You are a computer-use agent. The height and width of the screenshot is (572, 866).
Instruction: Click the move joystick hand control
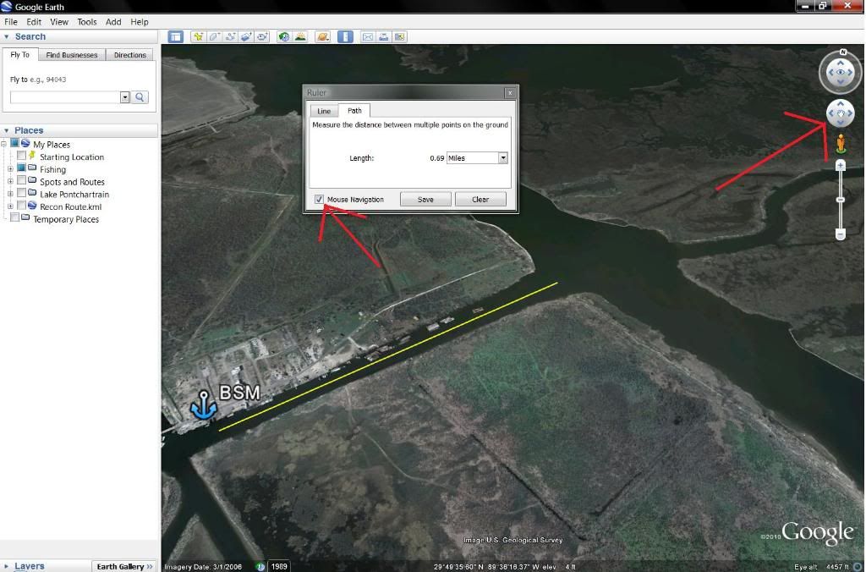point(841,113)
